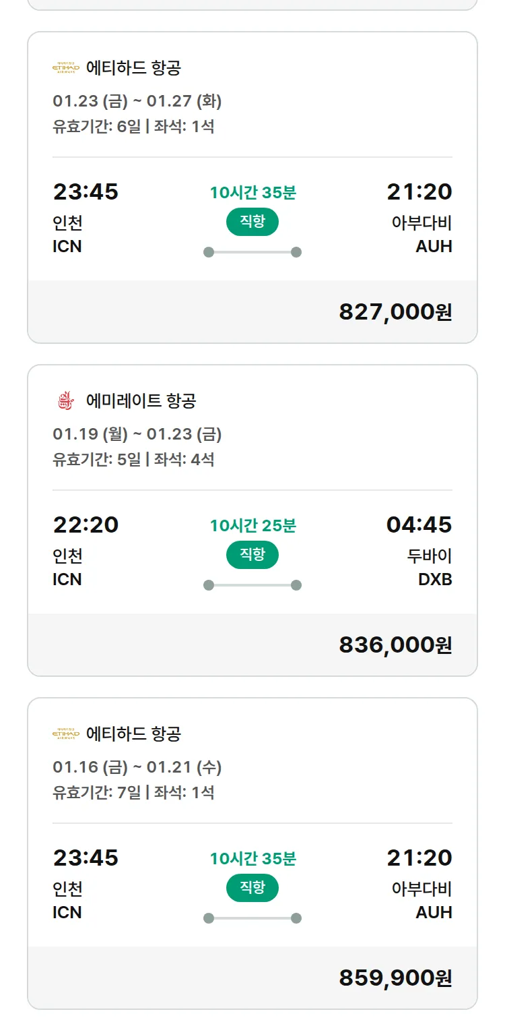This screenshot has height=1018, width=505.
Task: Choose the 859,900원 fare
Action: 395,978
